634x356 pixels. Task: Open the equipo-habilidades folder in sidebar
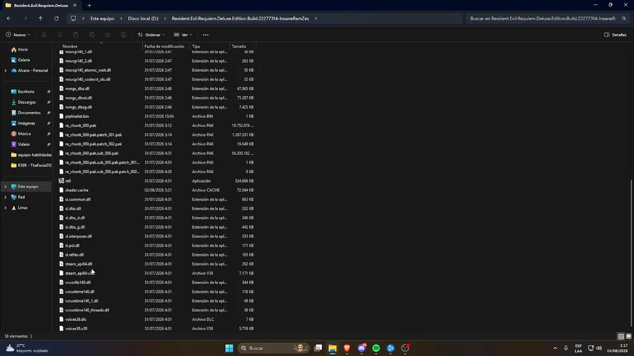[x=31, y=155]
